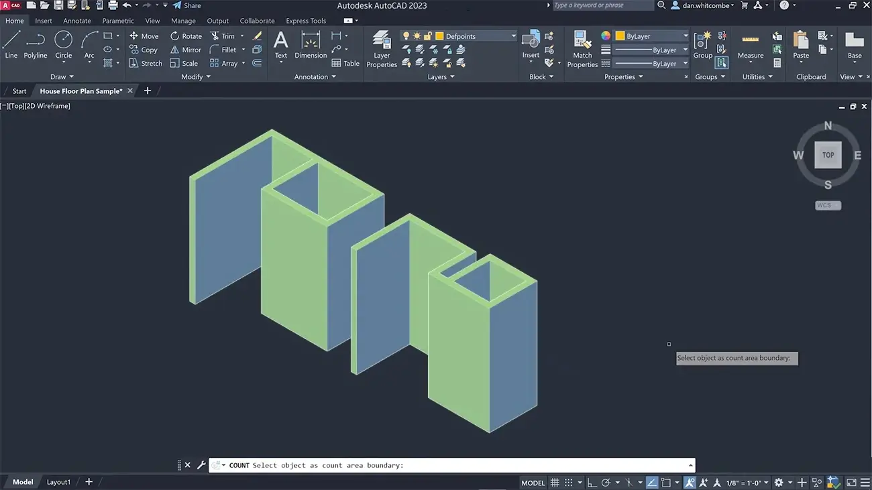This screenshot has height=490, width=872.
Task: Insert a Table annotation
Action: (x=345, y=63)
